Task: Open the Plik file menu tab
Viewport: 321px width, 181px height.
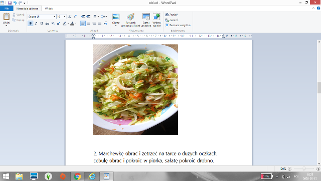Action: pyautogui.click(x=7, y=9)
